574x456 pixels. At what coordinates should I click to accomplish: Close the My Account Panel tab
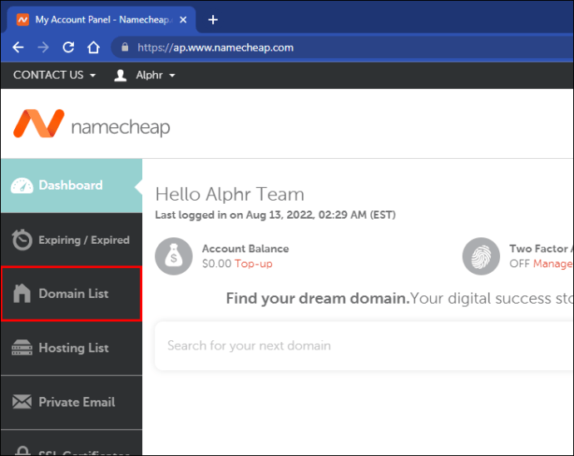coord(183,20)
